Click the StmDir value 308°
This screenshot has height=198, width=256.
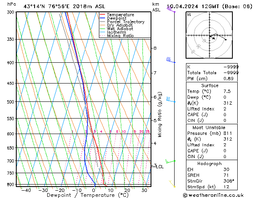pos(229,181)
